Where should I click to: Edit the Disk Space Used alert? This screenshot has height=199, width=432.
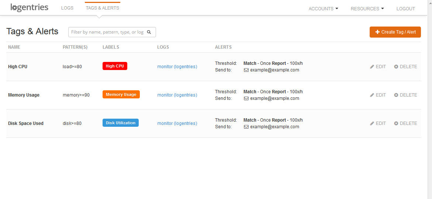[378, 123]
